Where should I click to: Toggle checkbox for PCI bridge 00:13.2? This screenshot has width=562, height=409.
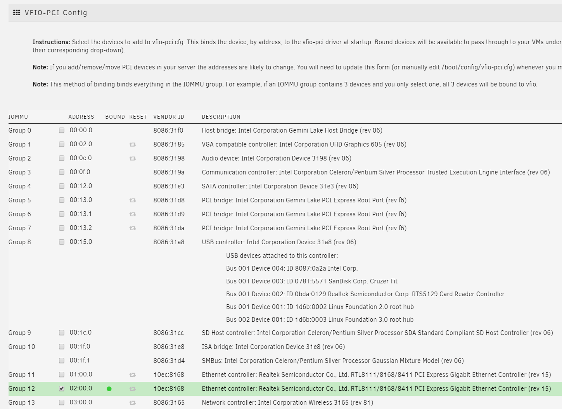click(x=62, y=228)
